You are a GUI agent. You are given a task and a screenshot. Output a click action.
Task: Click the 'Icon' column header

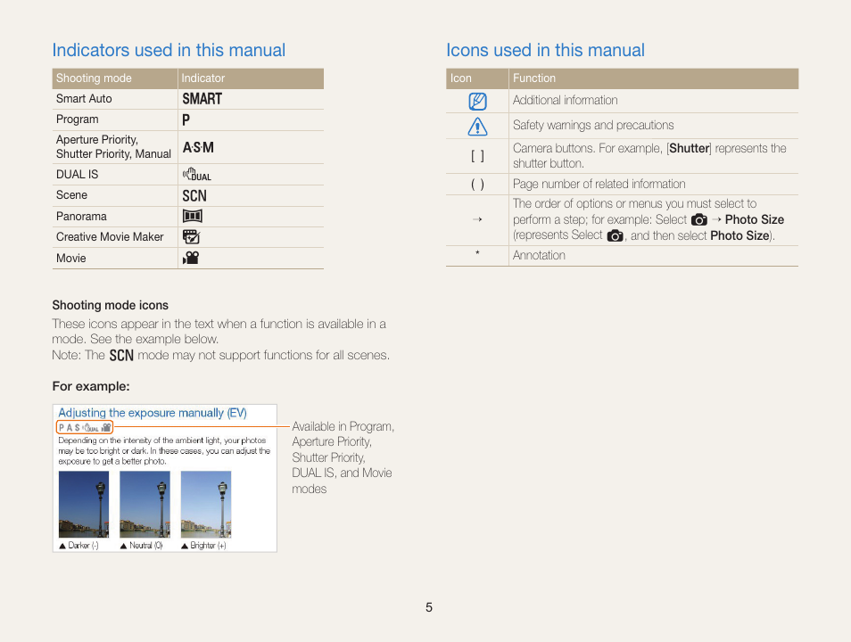click(461, 78)
